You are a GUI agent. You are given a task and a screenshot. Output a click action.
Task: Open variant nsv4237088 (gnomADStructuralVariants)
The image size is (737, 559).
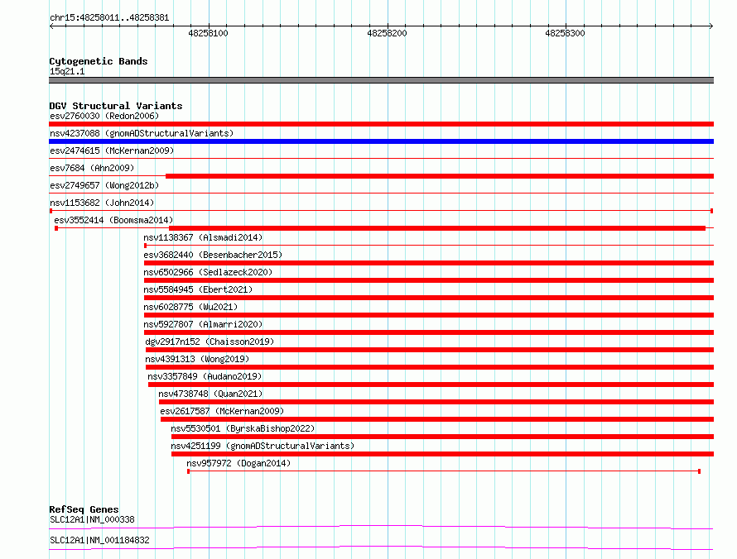pos(142,133)
